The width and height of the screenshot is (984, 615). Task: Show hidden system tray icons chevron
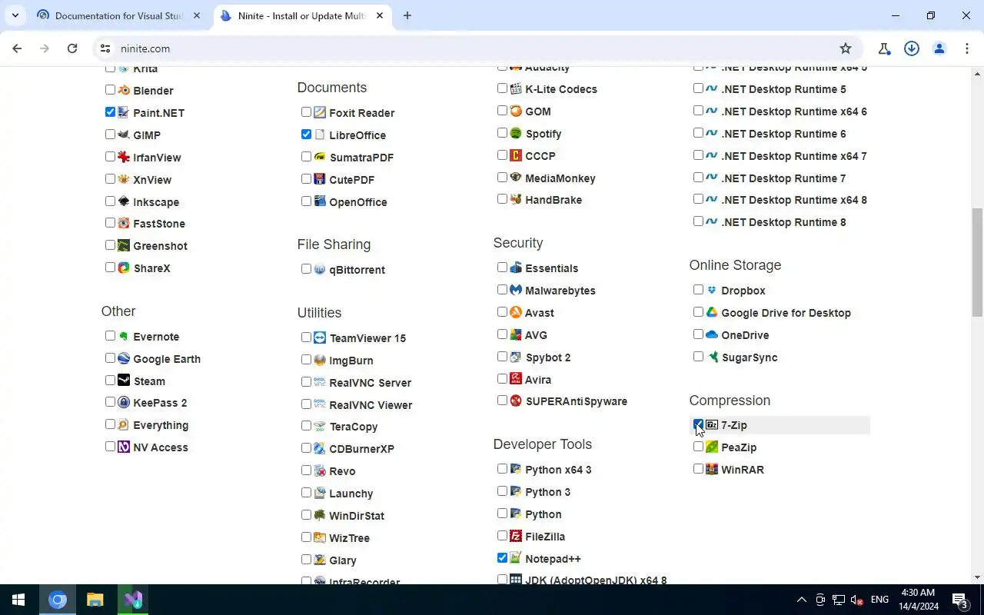tap(801, 600)
